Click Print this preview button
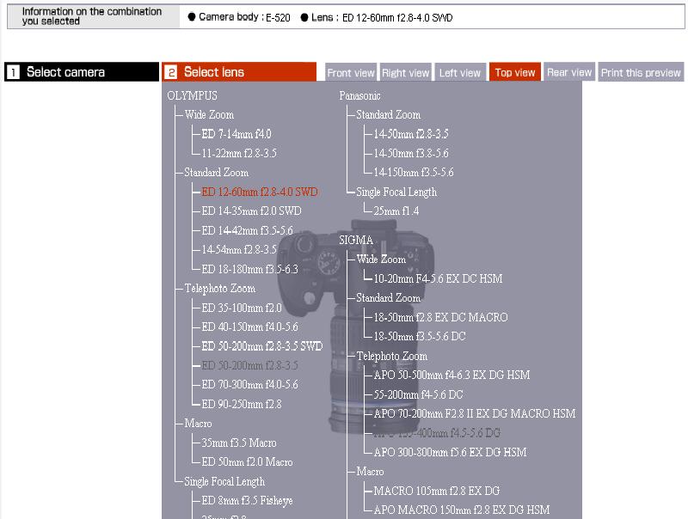The image size is (688, 519). click(641, 73)
